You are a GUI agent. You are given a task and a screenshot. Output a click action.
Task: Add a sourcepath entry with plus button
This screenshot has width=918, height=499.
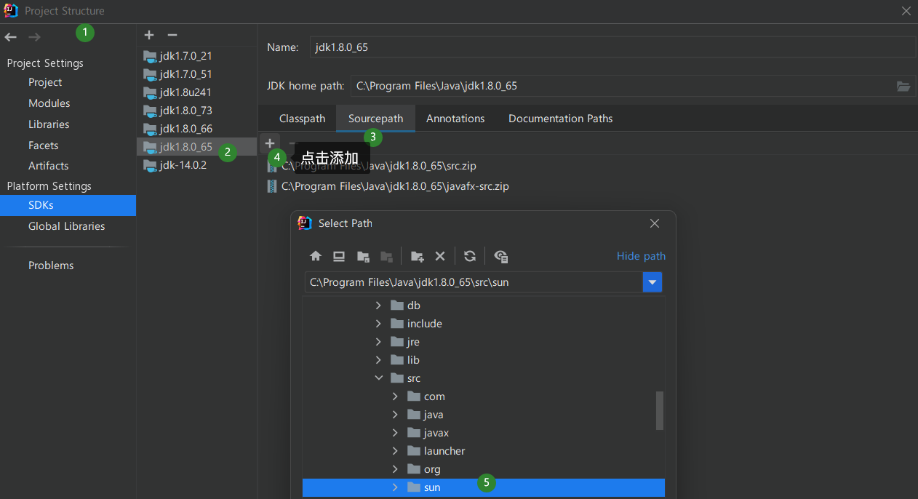click(270, 143)
